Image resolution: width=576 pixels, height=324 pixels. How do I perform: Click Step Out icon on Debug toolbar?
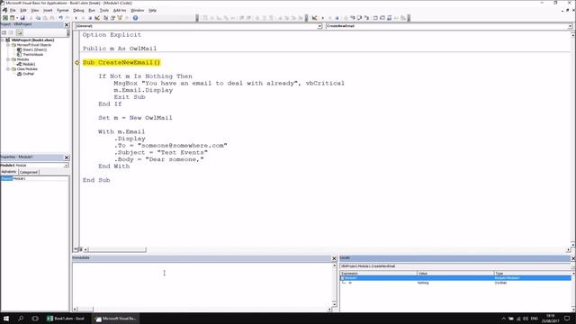click(x=366, y=18)
